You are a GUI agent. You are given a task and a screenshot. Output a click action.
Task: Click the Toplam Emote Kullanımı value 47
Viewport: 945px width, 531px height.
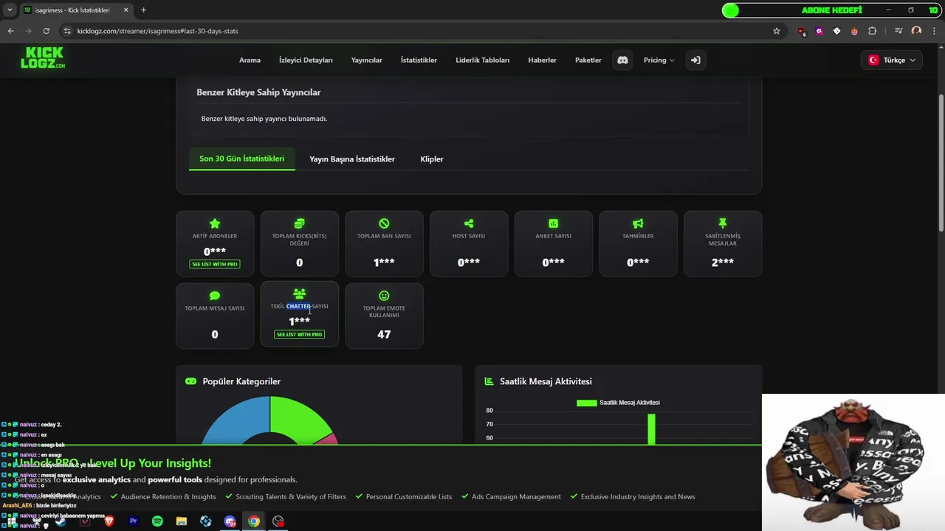tap(384, 334)
